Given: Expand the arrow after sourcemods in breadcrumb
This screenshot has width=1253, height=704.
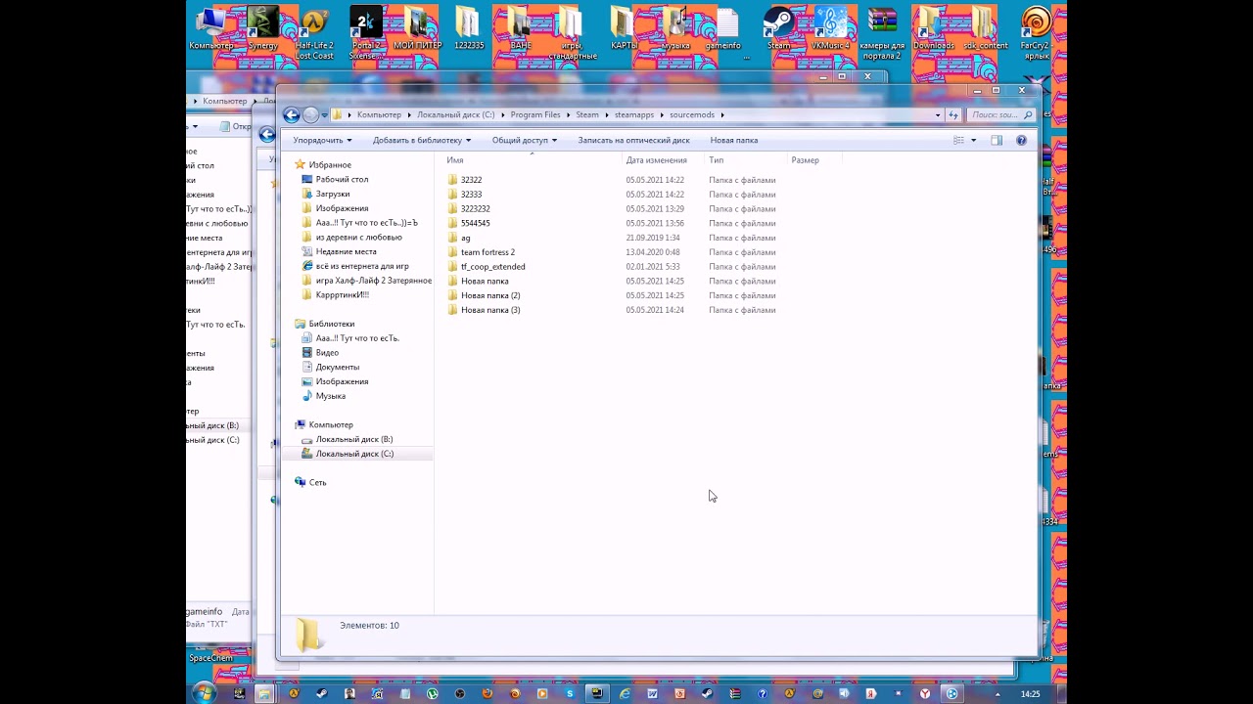Looking at the screenshot, I should pyautogui.click(x=722, y=115).
